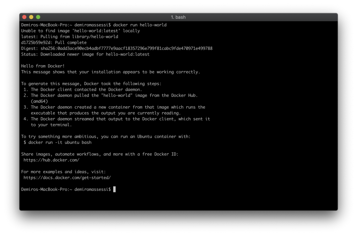Click the 'To generate this message' line
Screen dimensions: 357x236
click(x=91, y=84)
